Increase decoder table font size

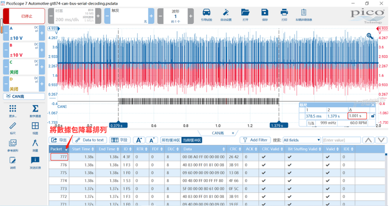point(139,140)
